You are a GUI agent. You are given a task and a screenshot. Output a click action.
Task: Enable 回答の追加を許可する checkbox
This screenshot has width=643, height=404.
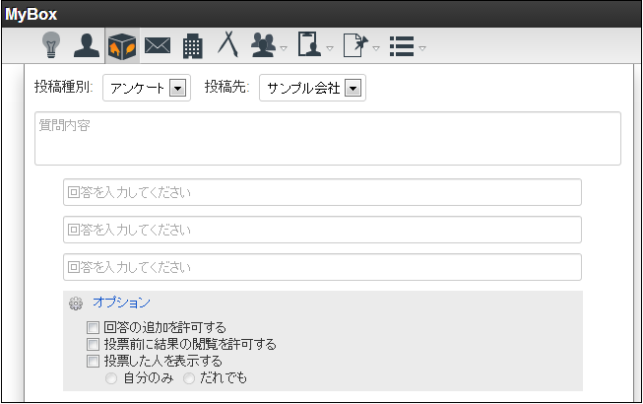[94, 328]
